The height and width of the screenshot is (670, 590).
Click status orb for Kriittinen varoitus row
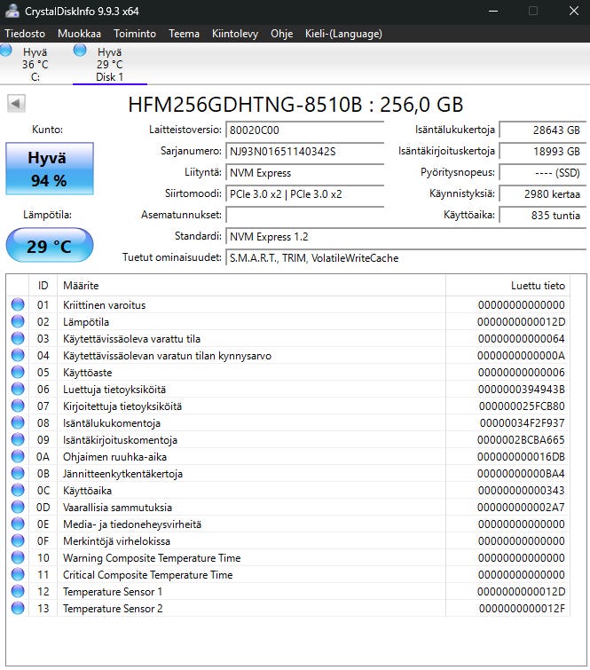tap(18, 304)
